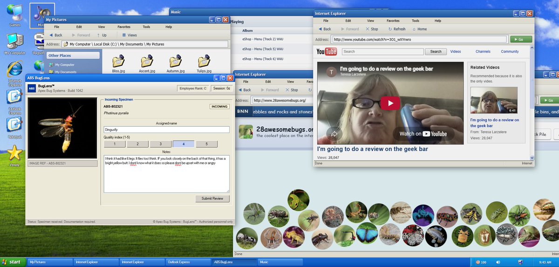The width and height of the screenshot is (559, 267).
Task: Set quality index to 3
Action: pos(161,144)
